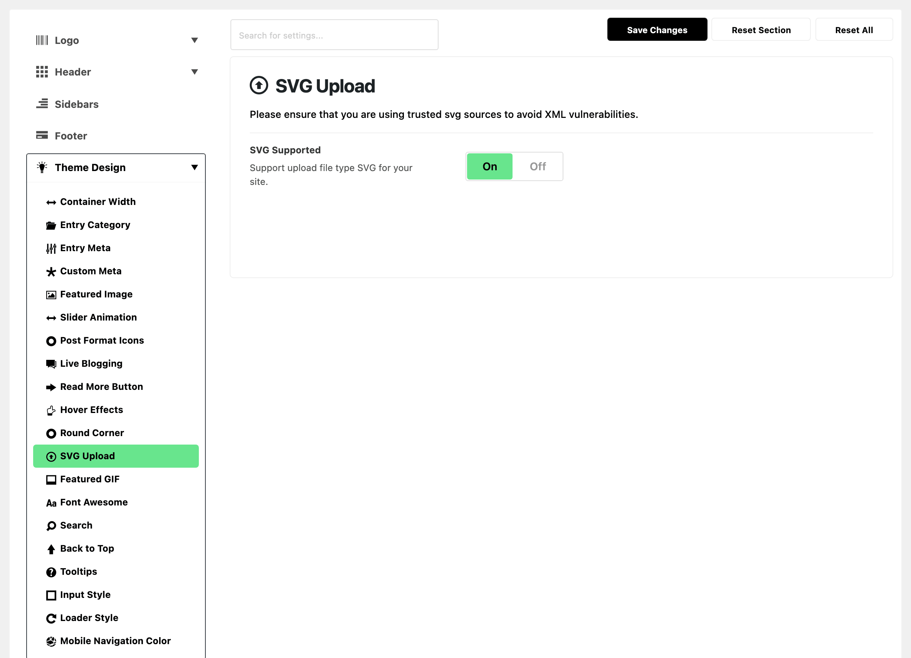
Task: Click the Footer icon in sidebar
Action: pos(42,135)
